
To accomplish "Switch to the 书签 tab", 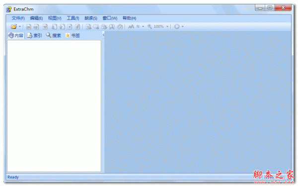I will (73, 35).
